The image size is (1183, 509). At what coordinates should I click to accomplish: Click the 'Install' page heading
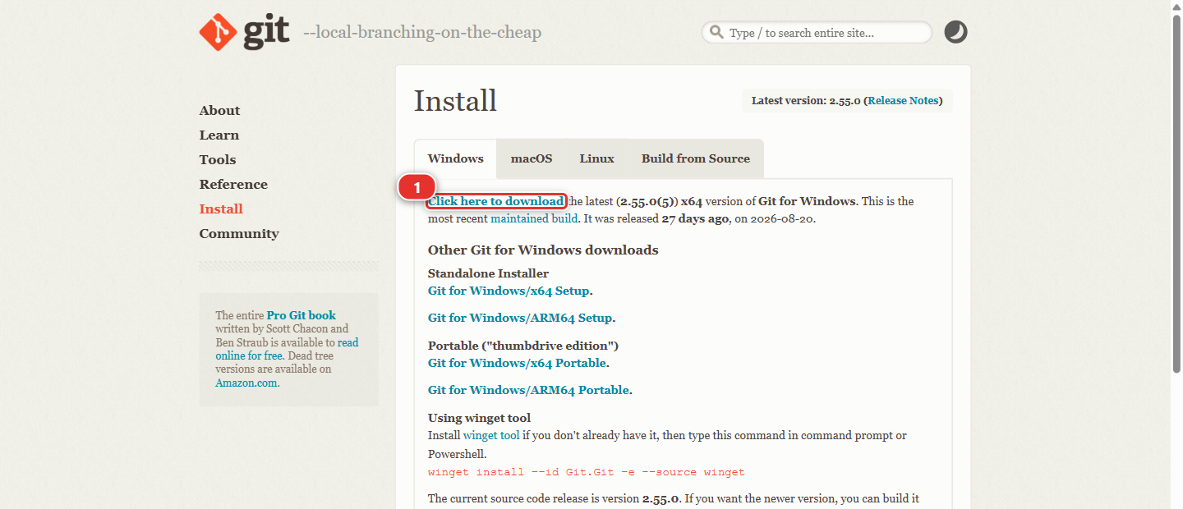(x=455, y=101)
